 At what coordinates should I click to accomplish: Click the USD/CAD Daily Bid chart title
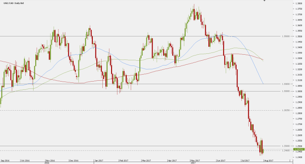pyautogui.click(x=14, y=3)
